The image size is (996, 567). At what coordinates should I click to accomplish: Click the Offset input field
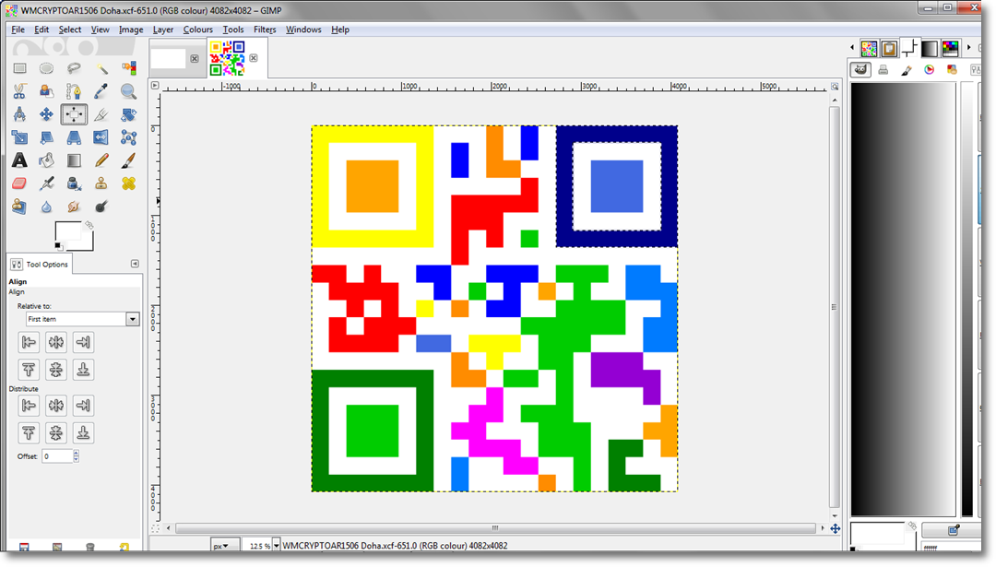point(57,455)
